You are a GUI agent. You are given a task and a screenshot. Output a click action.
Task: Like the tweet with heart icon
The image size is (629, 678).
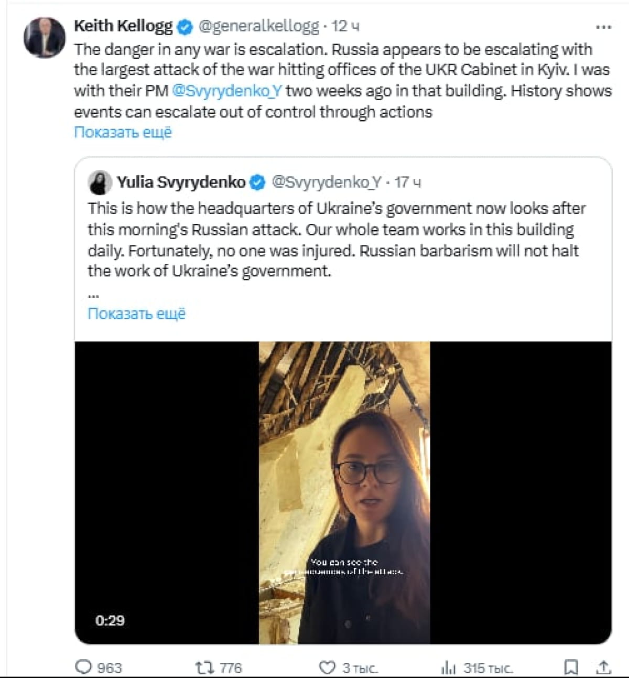pyautogui.click(x=327, y=668)
